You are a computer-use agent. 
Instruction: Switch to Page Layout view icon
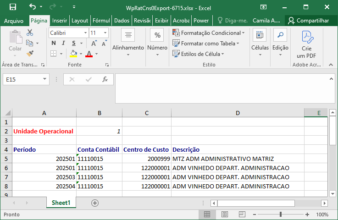(225, 214)
